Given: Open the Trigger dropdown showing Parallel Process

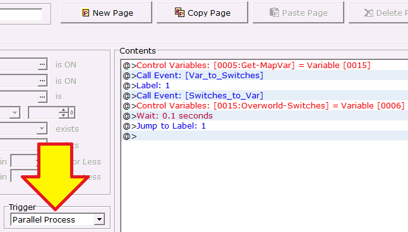Looking at the screenshot, I should click(99, 219).
